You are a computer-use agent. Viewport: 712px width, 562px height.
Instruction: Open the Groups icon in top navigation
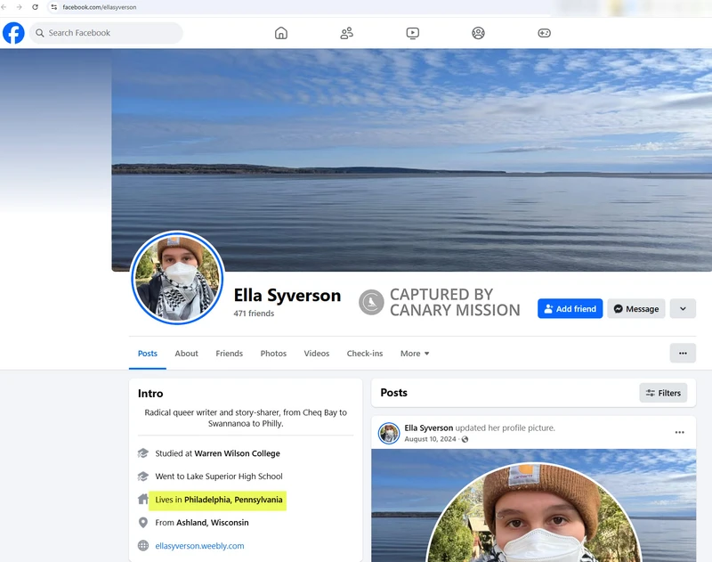click(x=478, y=33)
